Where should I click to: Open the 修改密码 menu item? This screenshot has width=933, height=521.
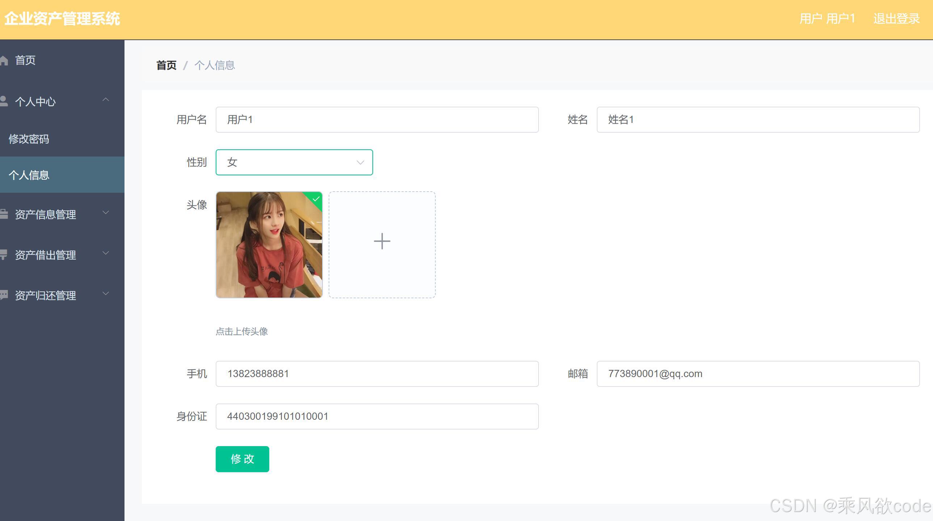pyautogui.click(x=29, y=139)
